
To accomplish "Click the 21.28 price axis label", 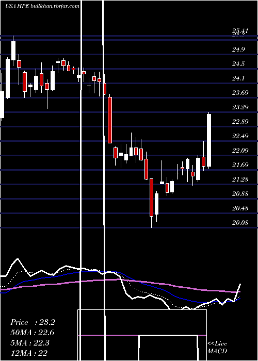I will pos(240,179).
